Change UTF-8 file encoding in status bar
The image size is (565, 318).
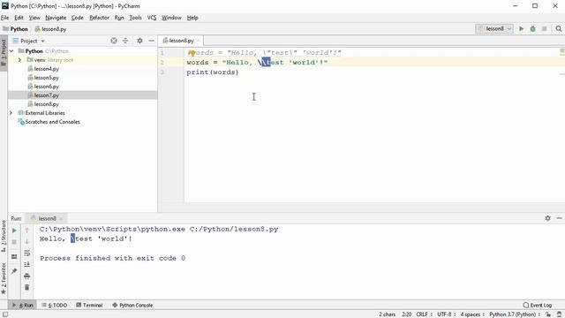coord(446,314)
